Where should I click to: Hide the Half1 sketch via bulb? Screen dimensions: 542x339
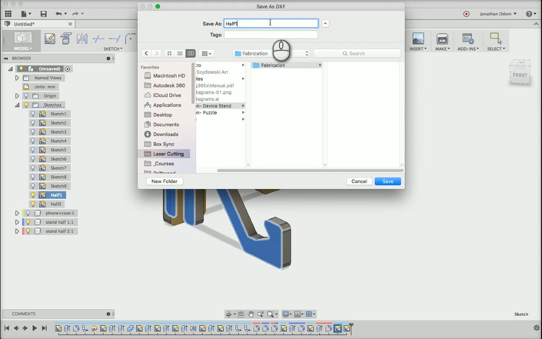click(33, 195)
